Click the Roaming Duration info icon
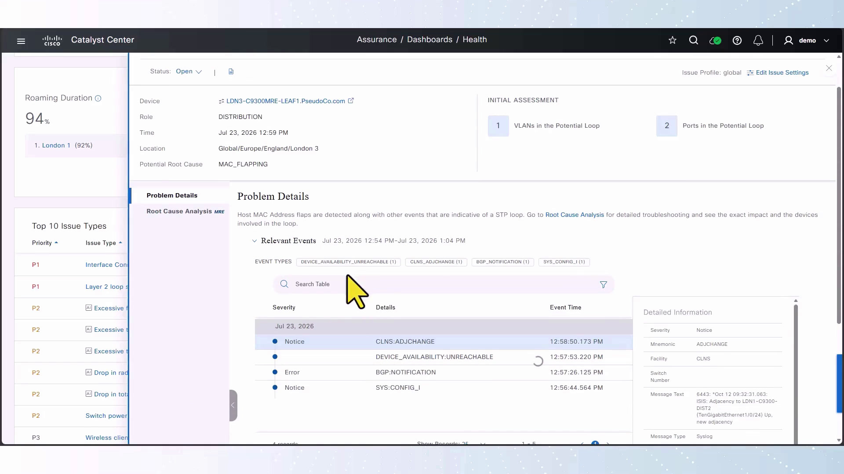Viewport: 844px width, 474px height. [x=98, y=98]
